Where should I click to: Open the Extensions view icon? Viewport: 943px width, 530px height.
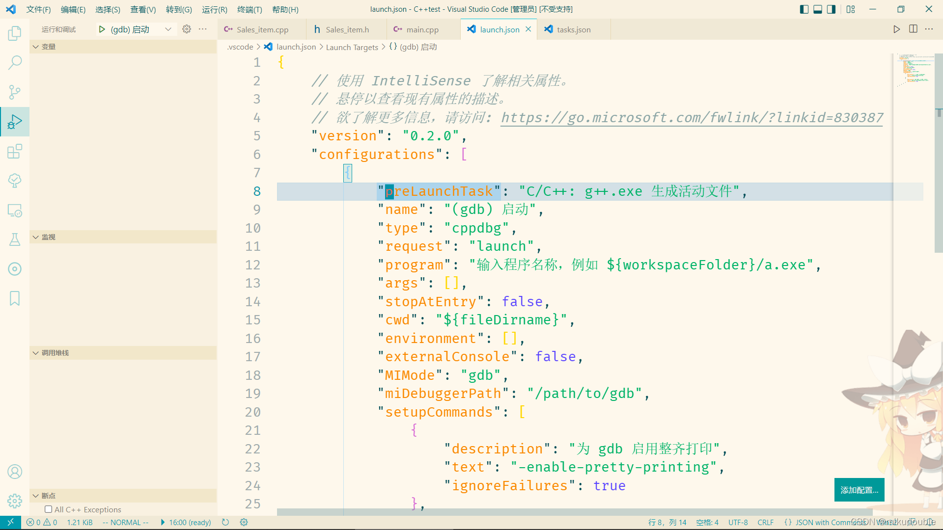click(x=15, y=151)
